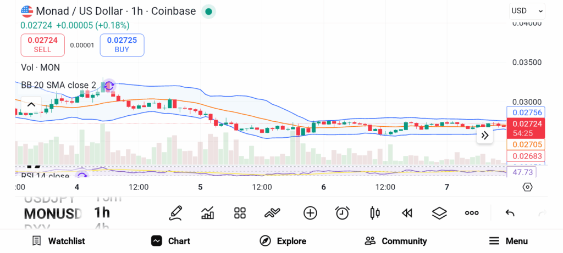
Task: Open the layout grid icon
Action: (x=240, y=213)
